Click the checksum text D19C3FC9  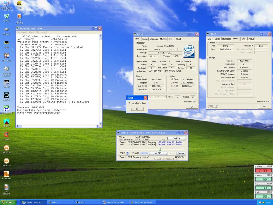[x=38, y=107]
